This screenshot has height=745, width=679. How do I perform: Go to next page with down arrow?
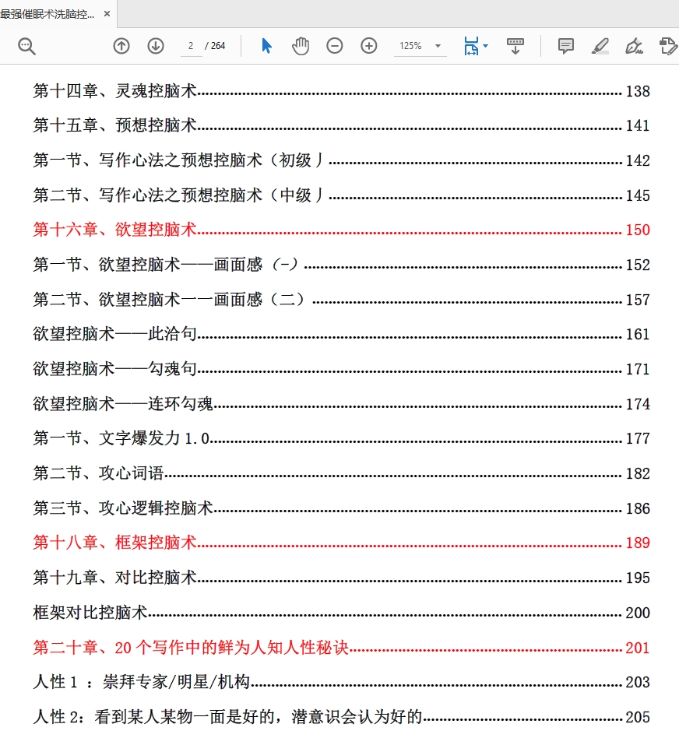point(156,46)
